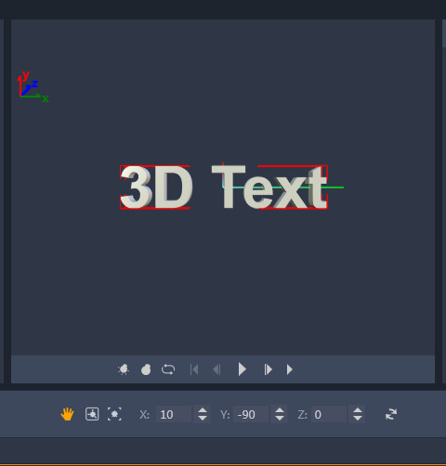Toggle loop playback

[x=168, y=369]
